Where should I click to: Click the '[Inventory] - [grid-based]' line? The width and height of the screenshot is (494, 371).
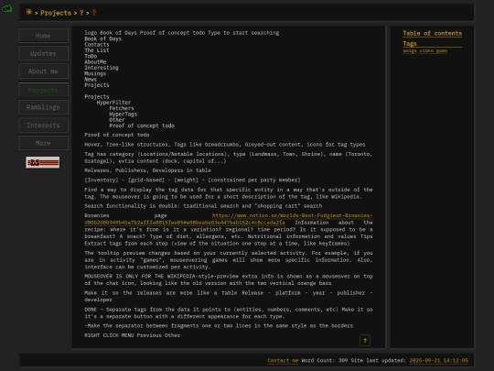pos(192,180)
